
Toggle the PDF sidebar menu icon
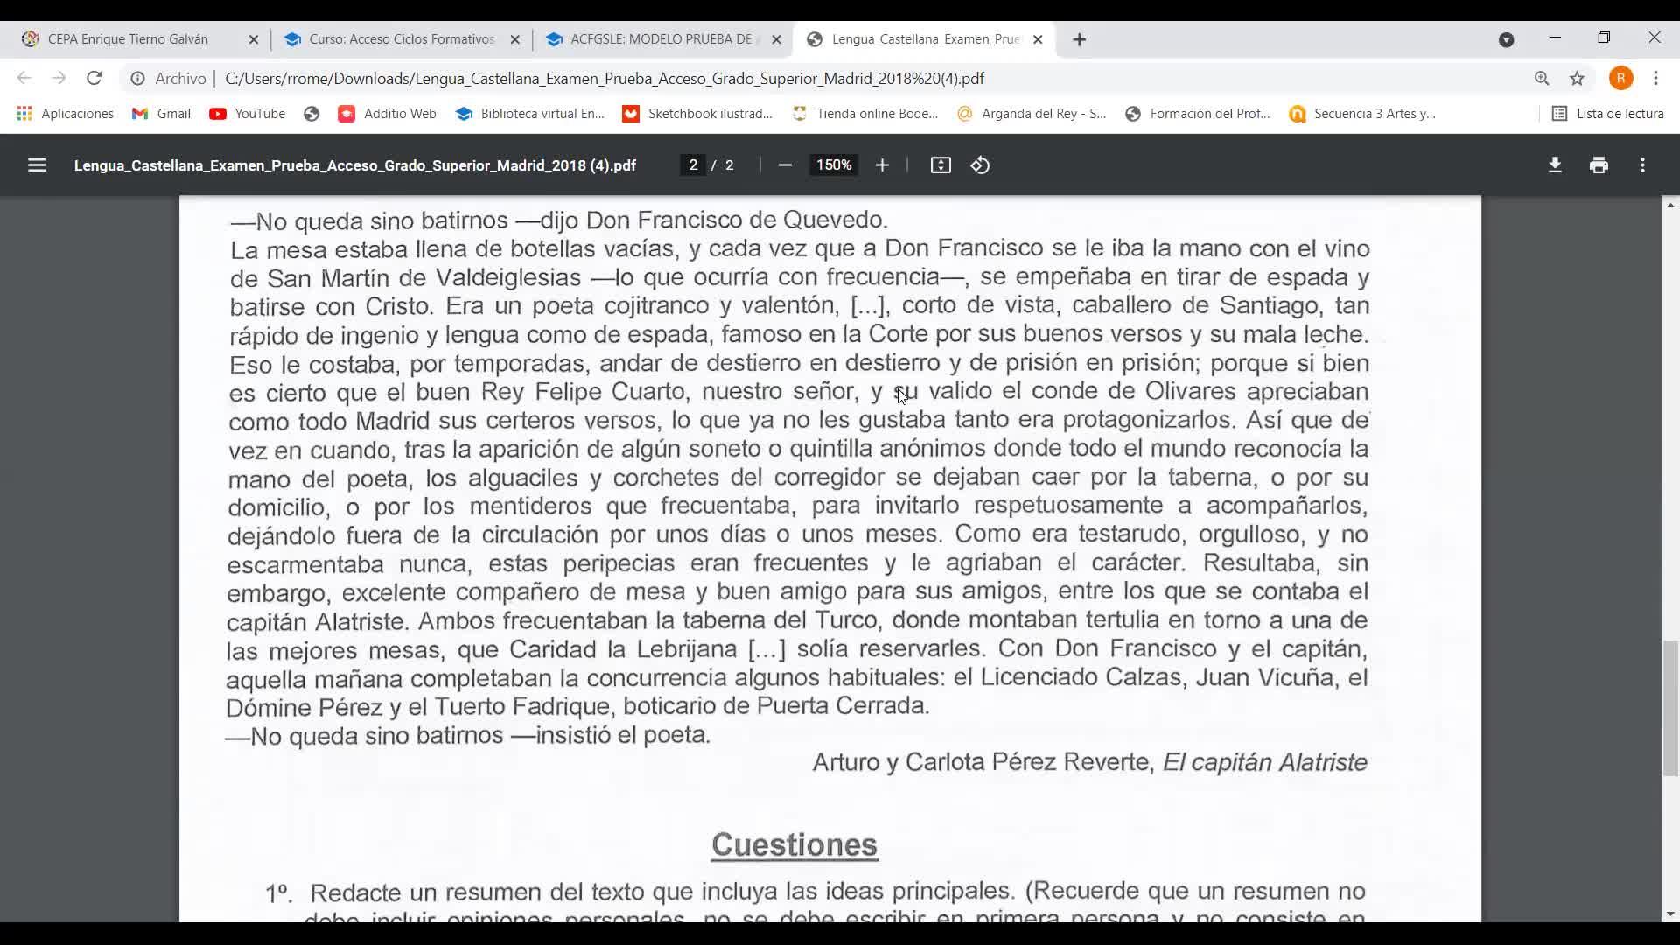pyautogui.click(x=37, y=165)
